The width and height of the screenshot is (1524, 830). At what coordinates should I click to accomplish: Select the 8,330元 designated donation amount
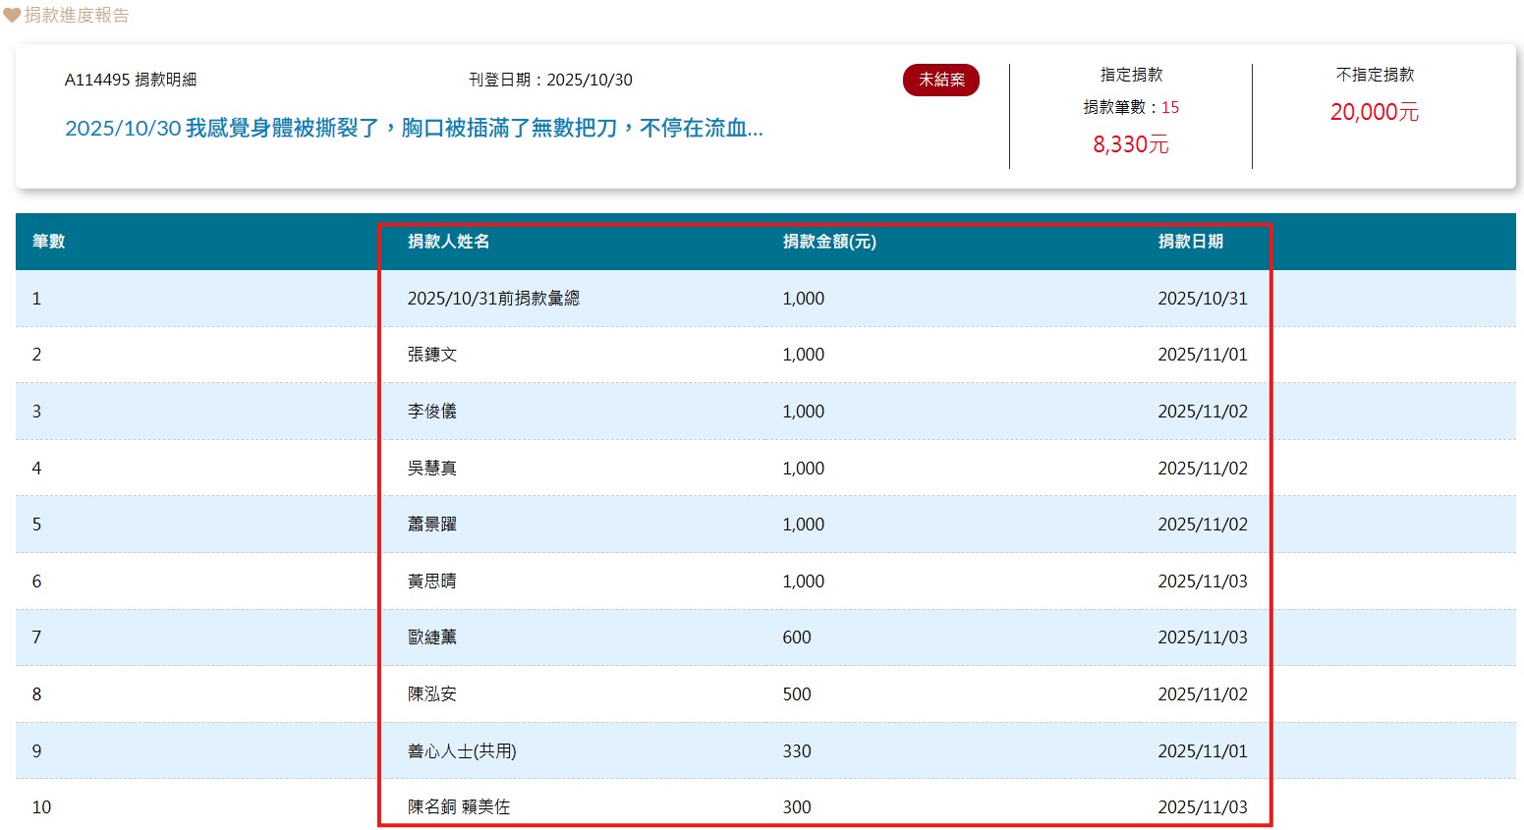[1130, 145]
